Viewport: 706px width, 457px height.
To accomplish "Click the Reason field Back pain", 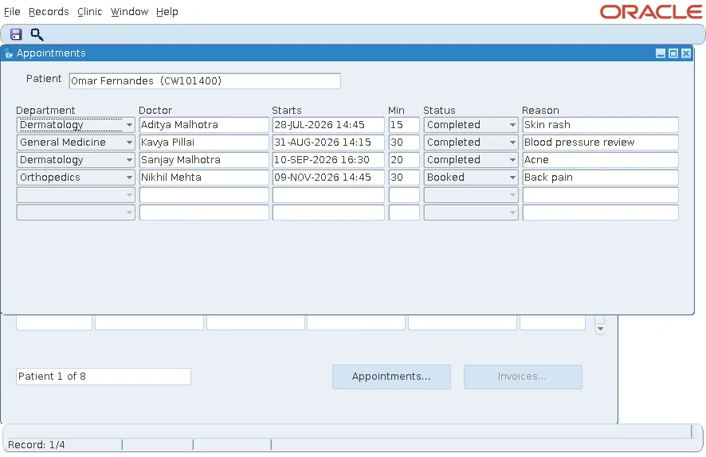I will coord(600,178).
